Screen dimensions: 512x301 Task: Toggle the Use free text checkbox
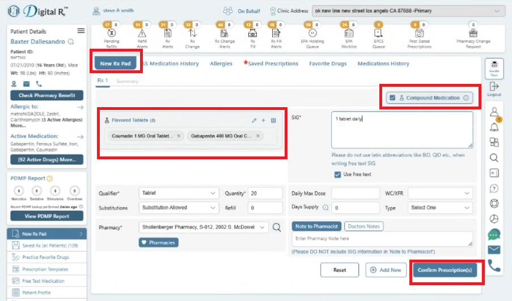(337, 175)
